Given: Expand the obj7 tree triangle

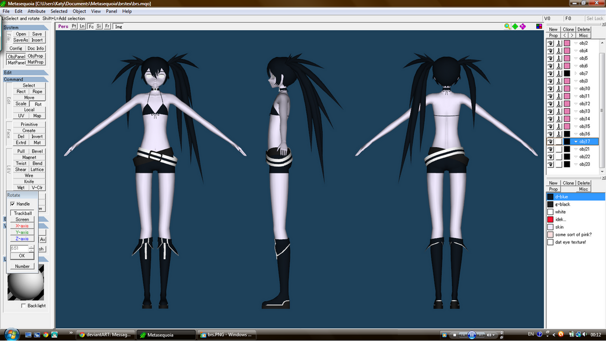Looking at the screenshot, I should click(576, 73).
